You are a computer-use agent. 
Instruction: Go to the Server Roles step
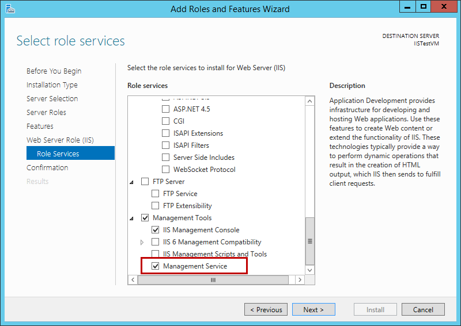[x=46, y=113]
